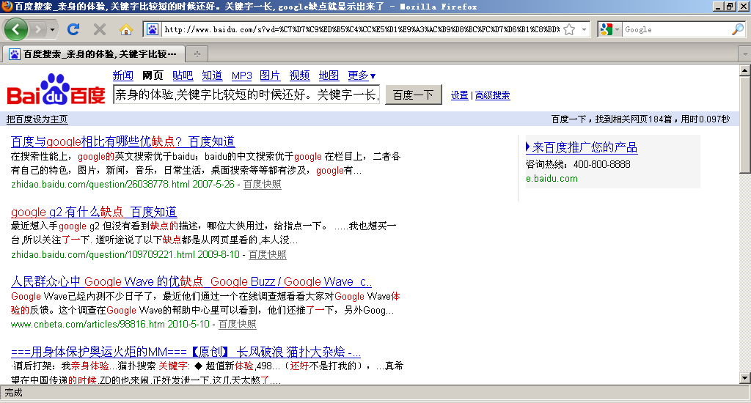Click the Firefox icon in the title bar

tap(7, 6)
